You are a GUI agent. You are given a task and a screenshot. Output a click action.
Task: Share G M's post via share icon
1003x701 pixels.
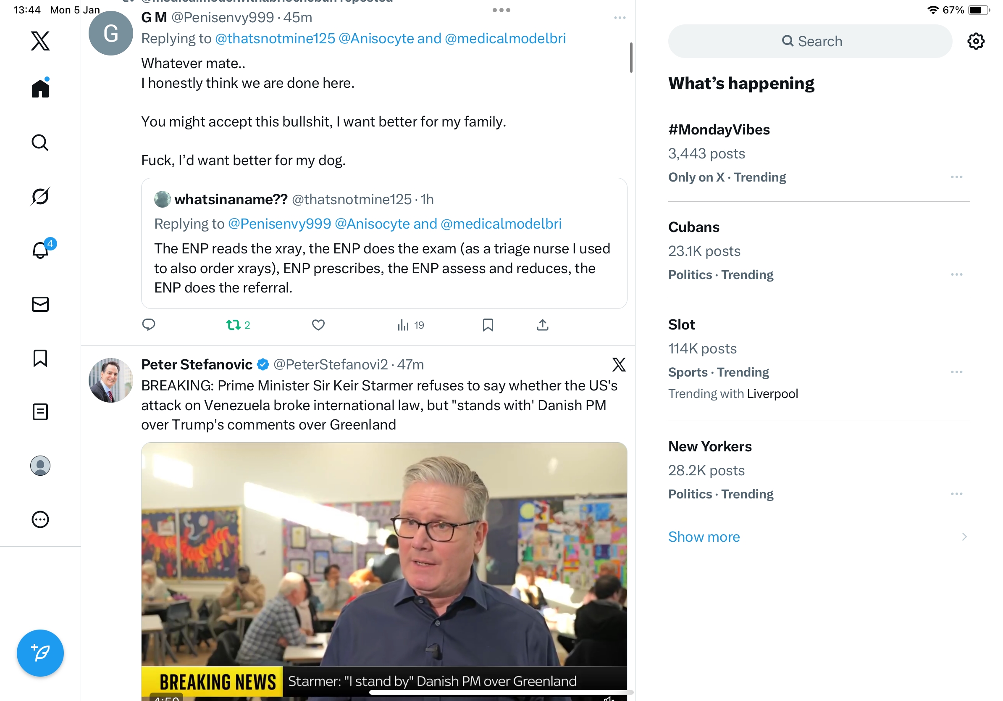[543, 325]
